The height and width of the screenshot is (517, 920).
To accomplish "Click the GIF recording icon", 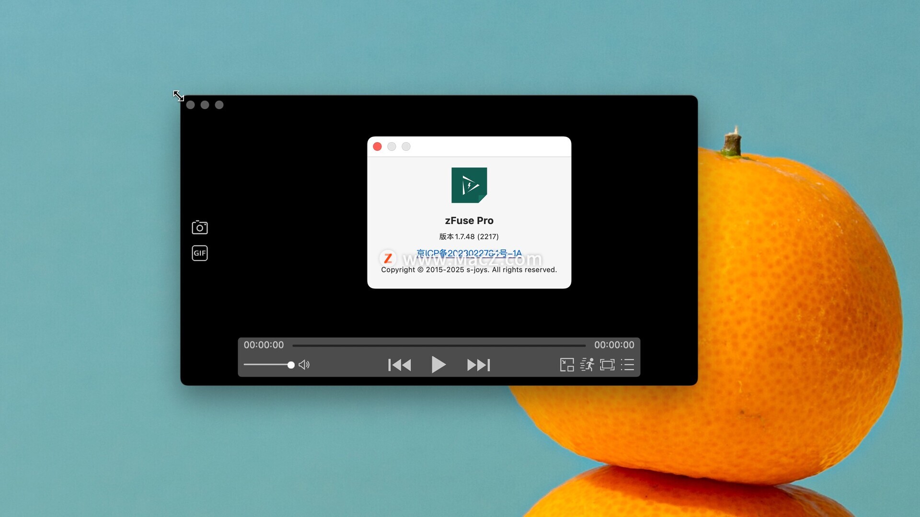I will point(199,253).
